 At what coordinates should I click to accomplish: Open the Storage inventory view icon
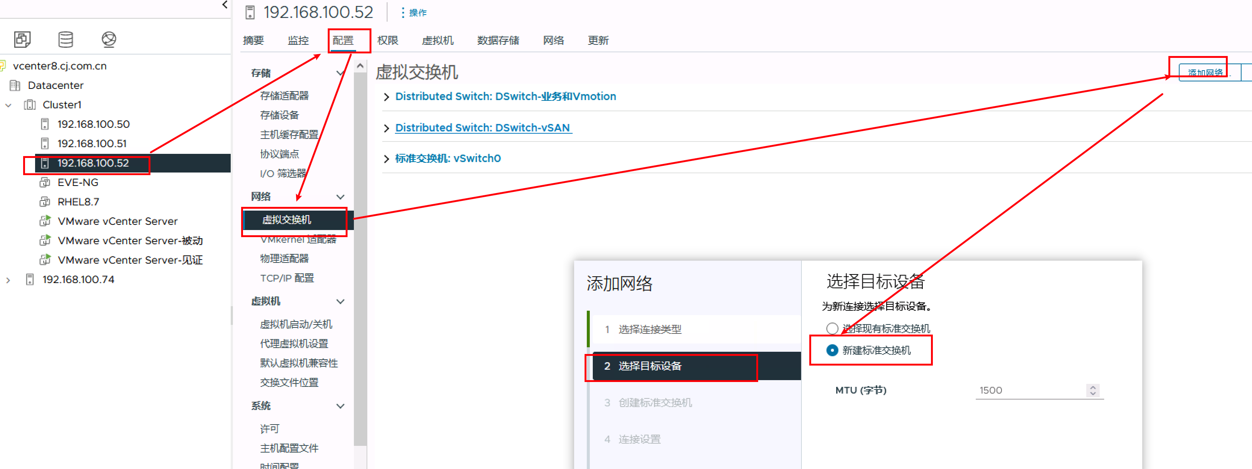[x=66, y=39]
